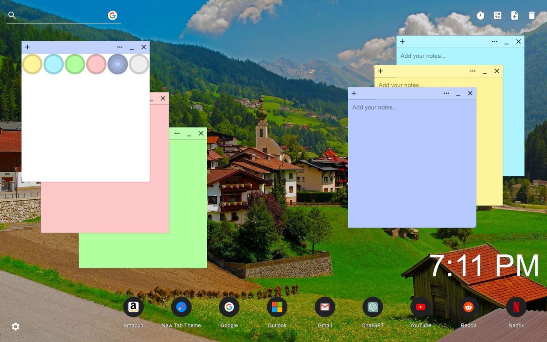
Task: Open ChatGPT shortcut
Action: pos(373,307)
